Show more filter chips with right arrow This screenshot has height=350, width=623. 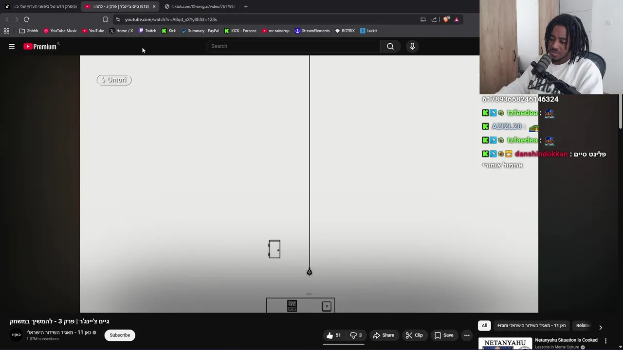coord(601,327)
